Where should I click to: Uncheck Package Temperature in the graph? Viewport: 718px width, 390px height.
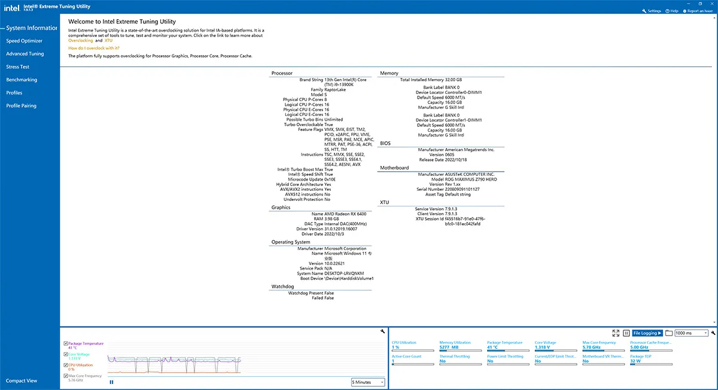click(66, 344)
